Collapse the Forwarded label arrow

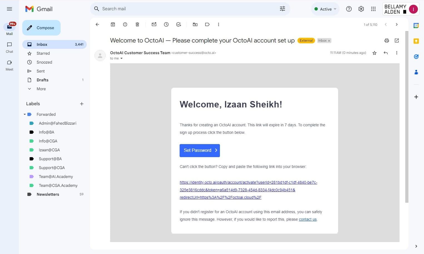click(x=24, y=114)
